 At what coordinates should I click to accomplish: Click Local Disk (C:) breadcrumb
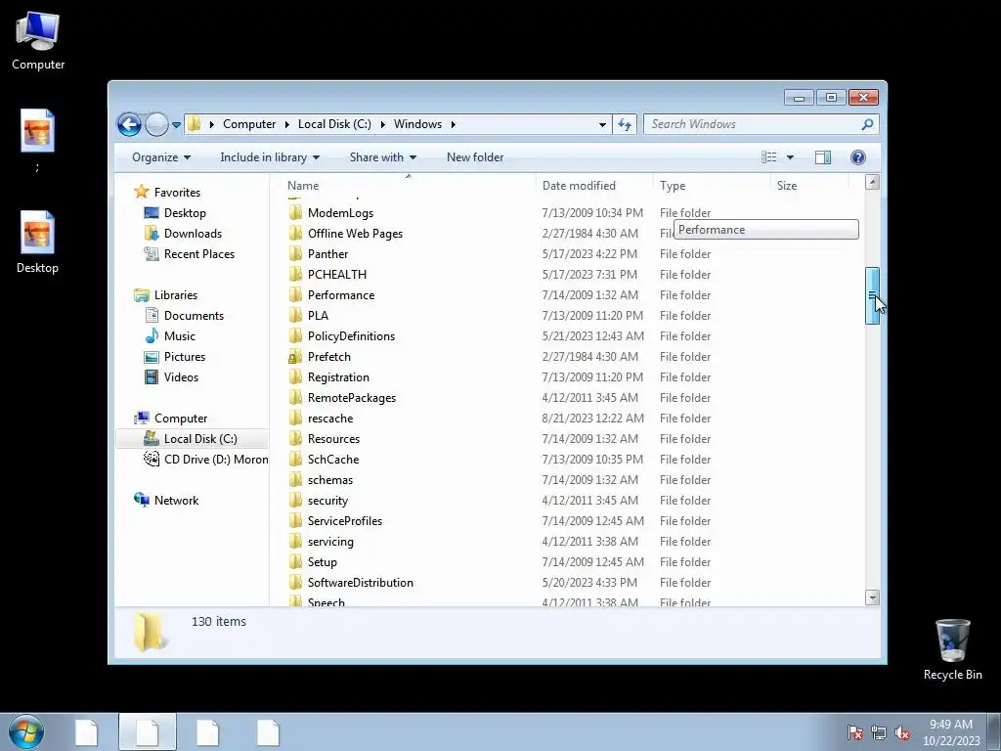click(x=334, y=124)
